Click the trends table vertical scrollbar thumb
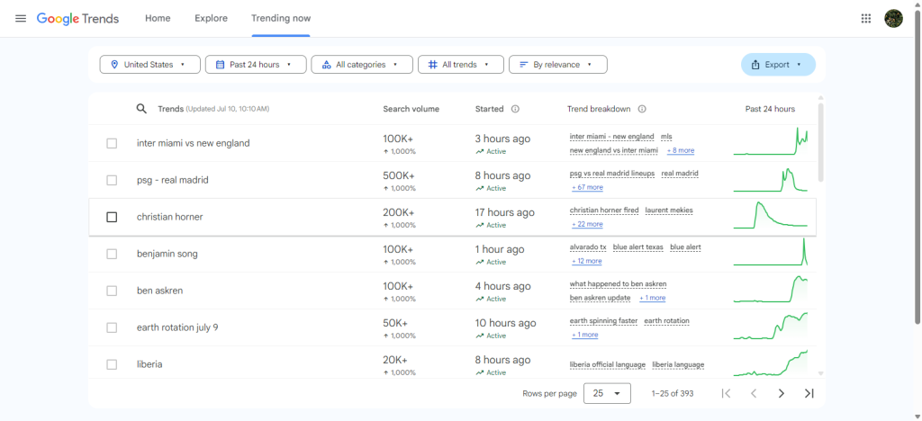The image size is (922, 421). click(821, 143)
